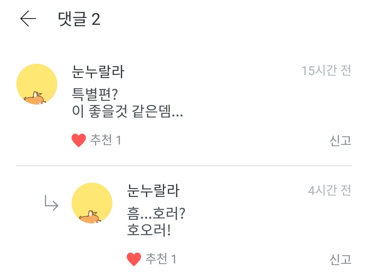Tap the back arrow icon
The image size is (368, 276).
(28, 19)
